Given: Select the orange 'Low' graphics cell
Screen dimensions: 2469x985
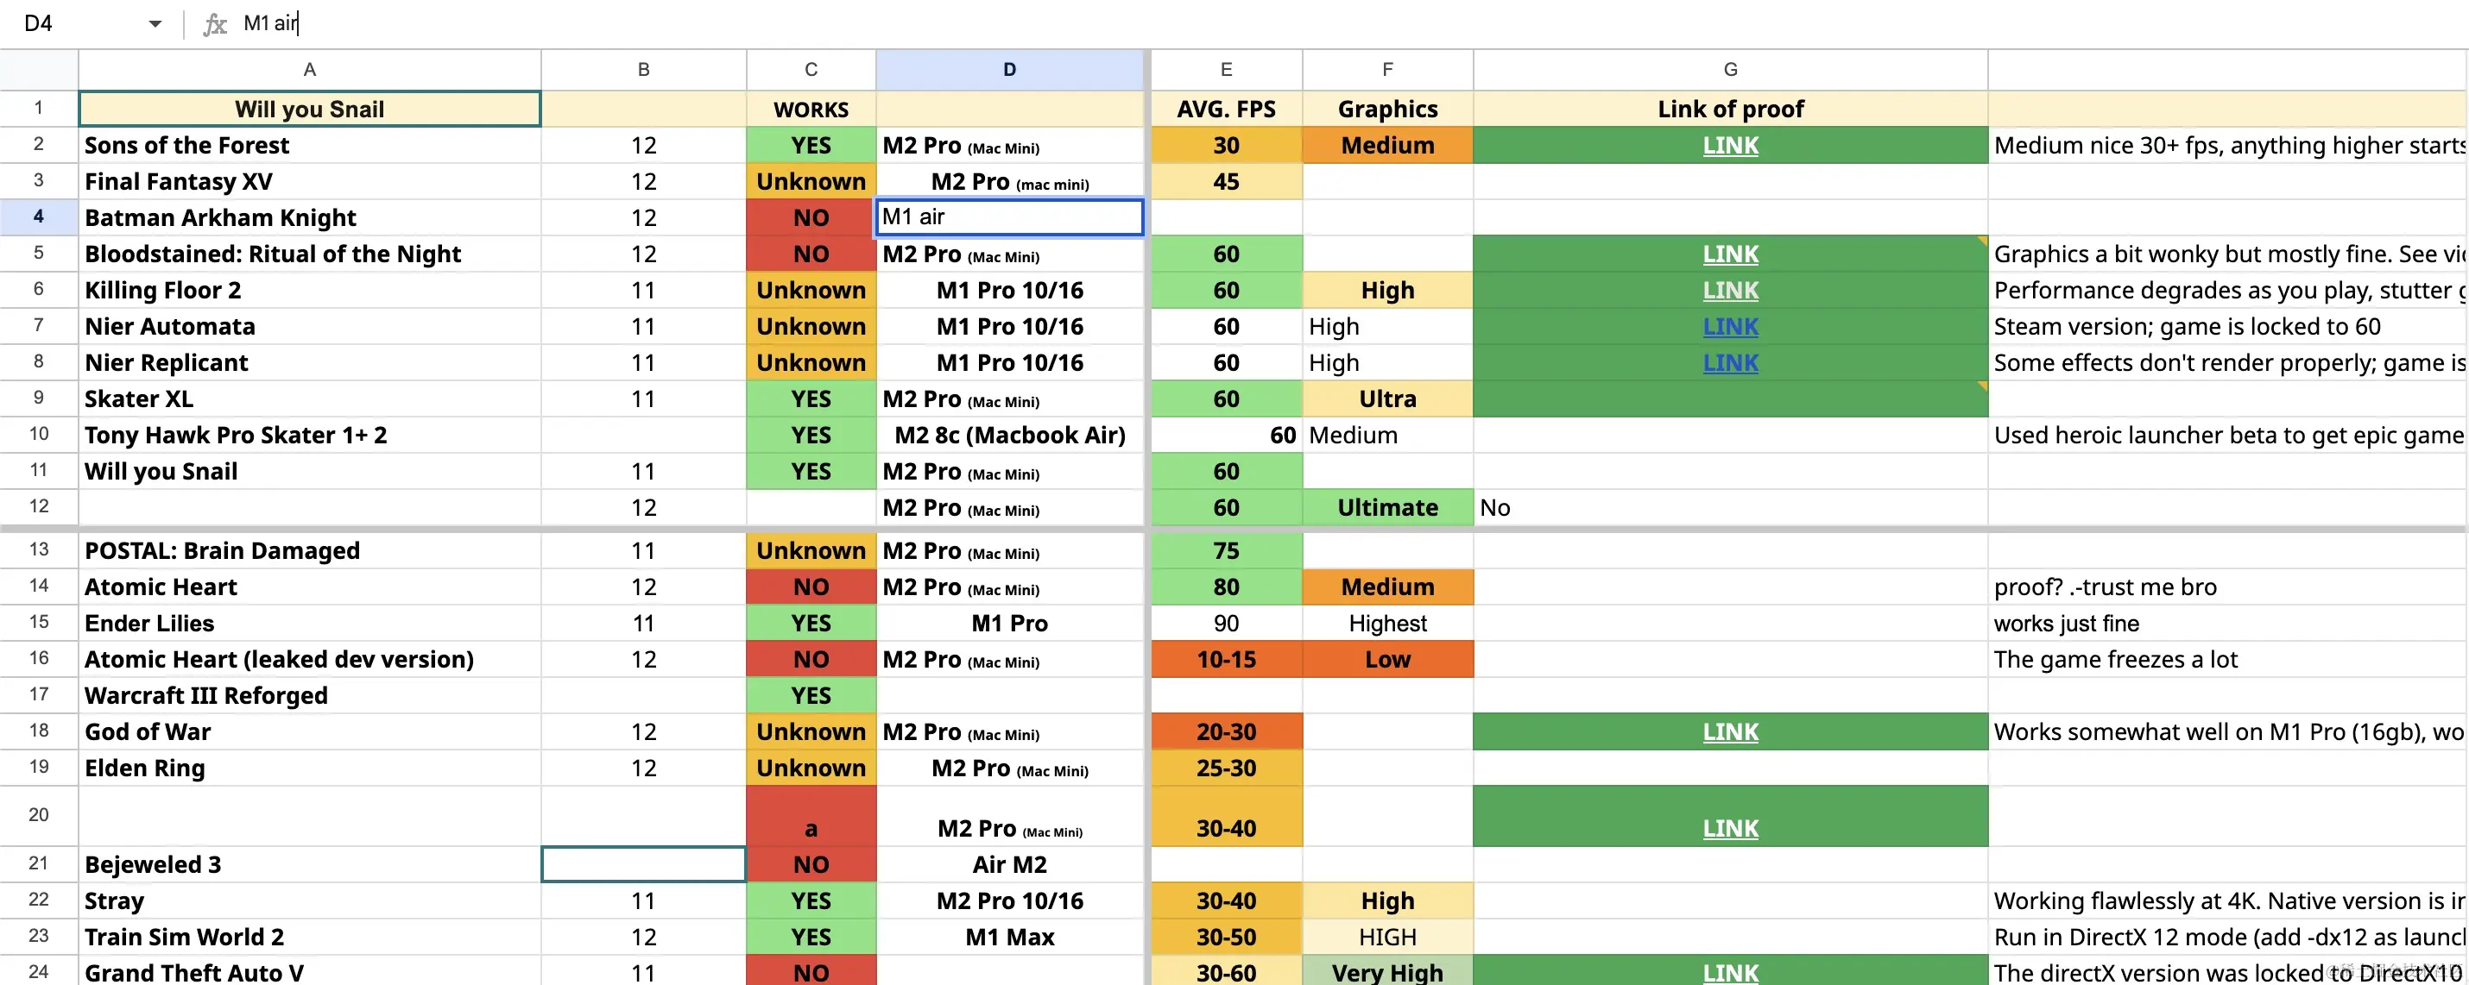Looking at the screenshot, I should pyautogui.click(x=1387, y=660).
